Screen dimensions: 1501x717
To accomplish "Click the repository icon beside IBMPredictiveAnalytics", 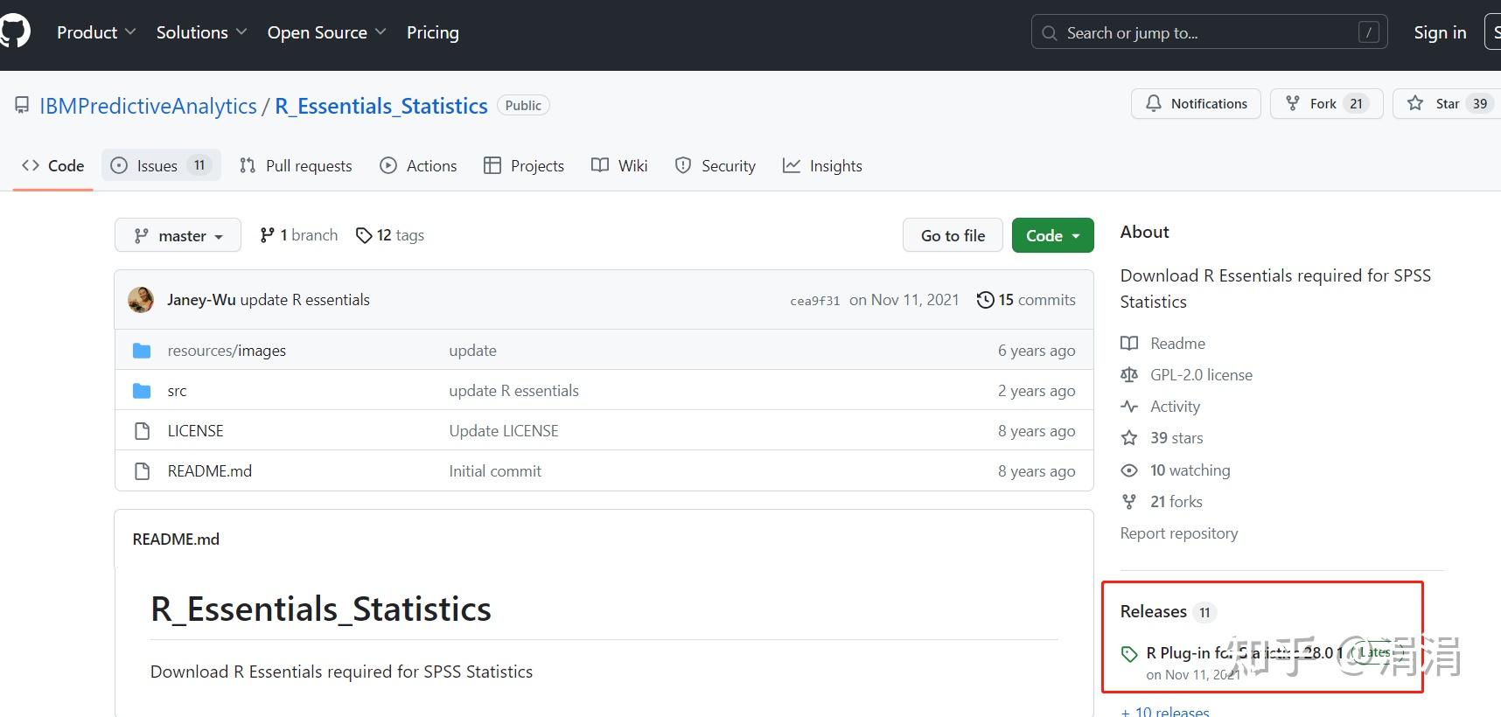I will click(x=22, y=106).
